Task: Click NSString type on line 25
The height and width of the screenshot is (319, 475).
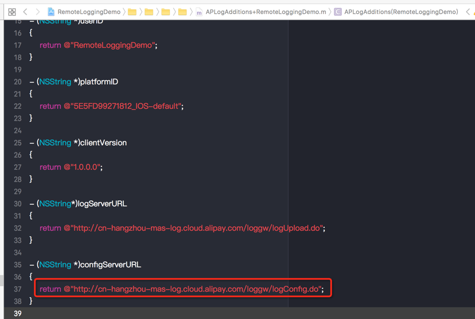Action: [55, 143]
